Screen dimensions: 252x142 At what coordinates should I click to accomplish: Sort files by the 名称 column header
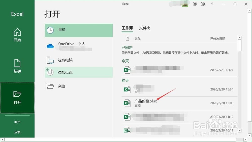137,39
